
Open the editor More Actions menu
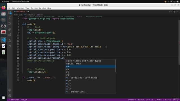point(177,12)
